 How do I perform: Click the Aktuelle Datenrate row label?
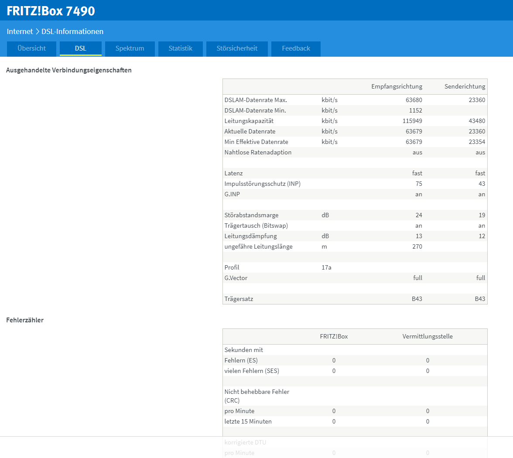[x=250, y=132]
